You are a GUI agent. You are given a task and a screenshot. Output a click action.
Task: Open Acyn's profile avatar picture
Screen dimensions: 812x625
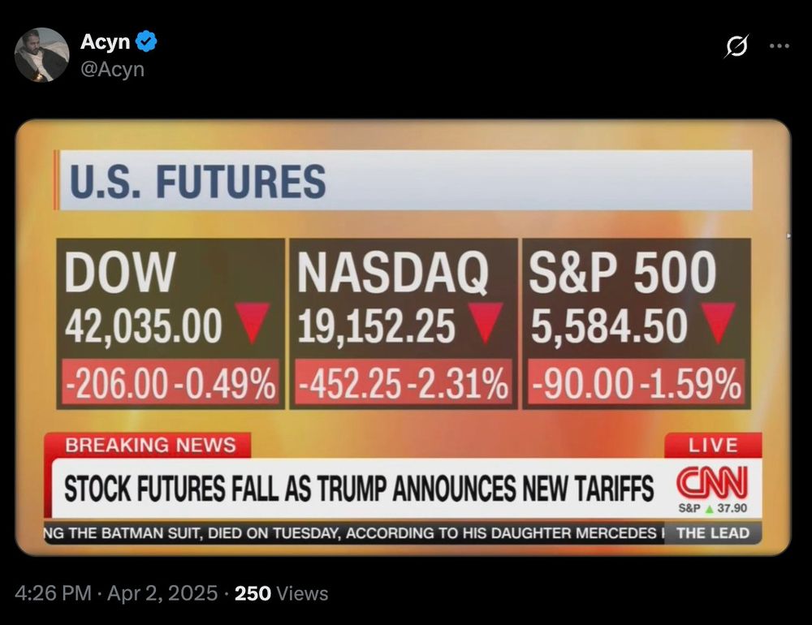tap(41, 55)
